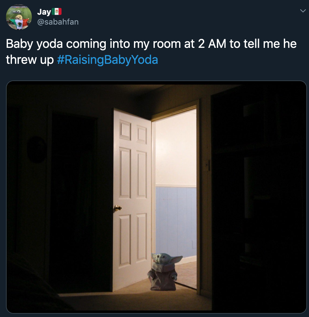The image size is (309, 317).
Task: Click the Mexico flag emoji beside Jay
Action: tap(57, 12)
